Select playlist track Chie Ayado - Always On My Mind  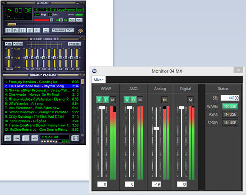click(42, 94)
